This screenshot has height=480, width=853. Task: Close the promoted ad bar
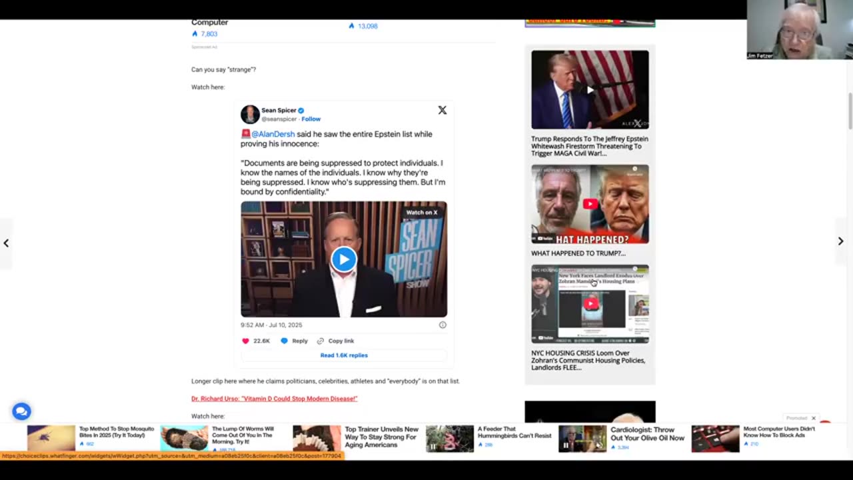click(813, 418)
